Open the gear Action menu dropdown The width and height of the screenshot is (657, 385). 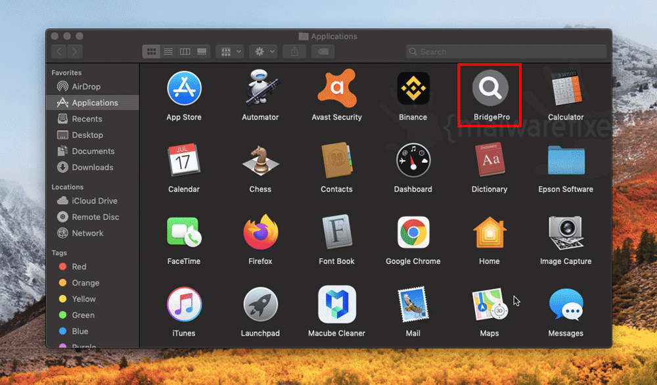tap(263, 51)
